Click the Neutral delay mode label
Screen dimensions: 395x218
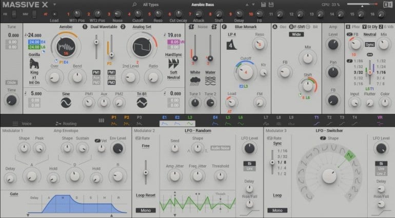(x=369, y=34)
